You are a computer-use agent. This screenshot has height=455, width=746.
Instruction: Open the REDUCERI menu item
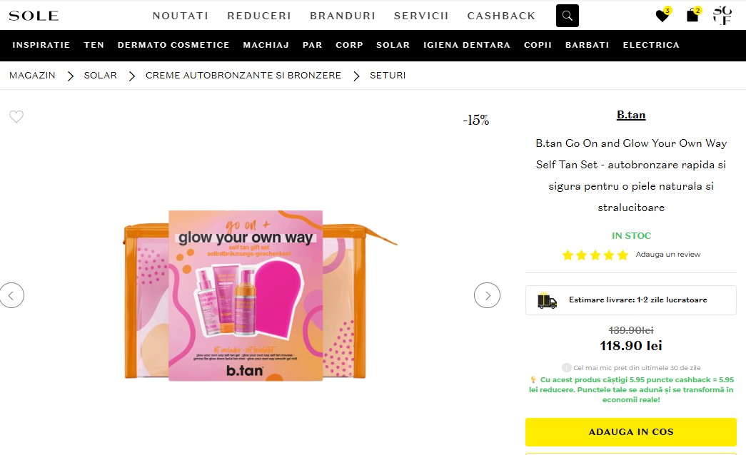[259, 16]
